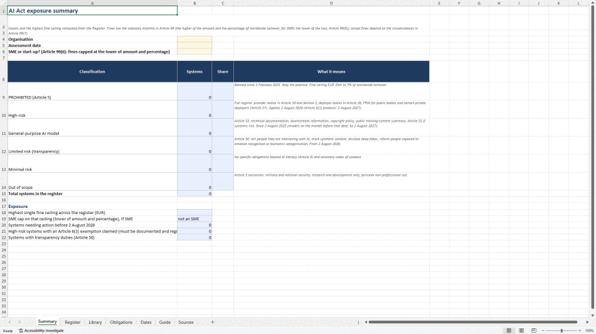Switch to Page Layout view icon
Screen dimensions: 596x334
[521, 331]
